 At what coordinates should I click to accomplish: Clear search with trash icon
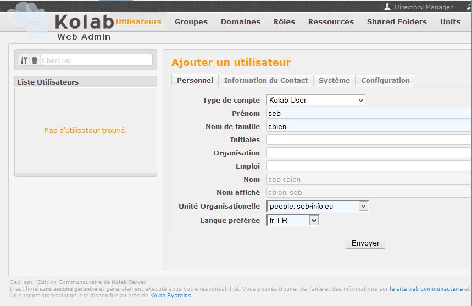[x=35, y=60]
